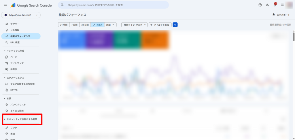Image resolution: width=295 pixels, height=140 pixels.
Task: Select the 28 日間 date range
Action: pos(85,25)
